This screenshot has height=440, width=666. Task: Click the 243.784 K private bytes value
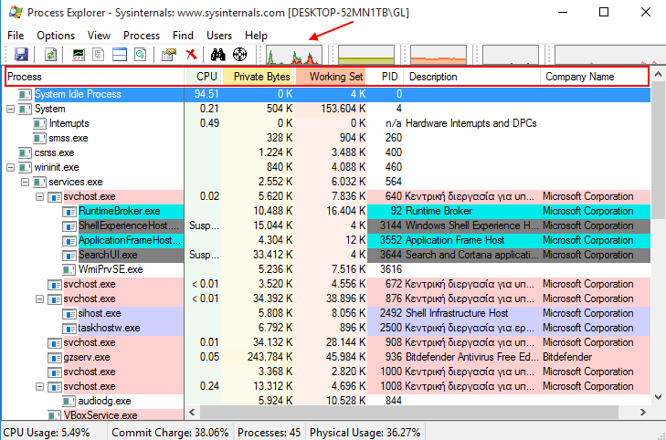(270, 357)
